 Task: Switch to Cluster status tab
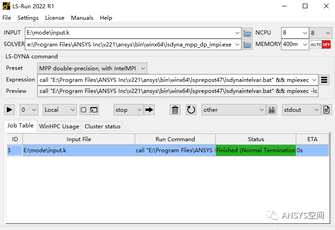(103, 126)
